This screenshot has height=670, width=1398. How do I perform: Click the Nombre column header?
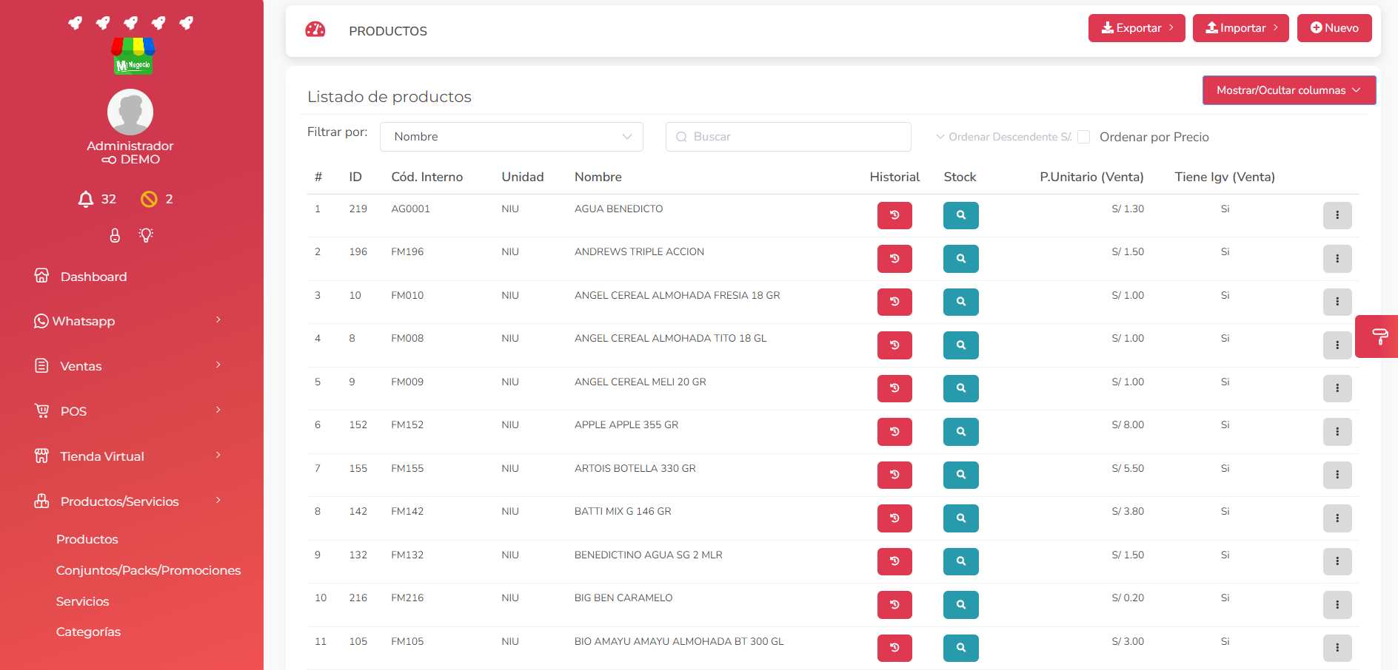[598, 177]
